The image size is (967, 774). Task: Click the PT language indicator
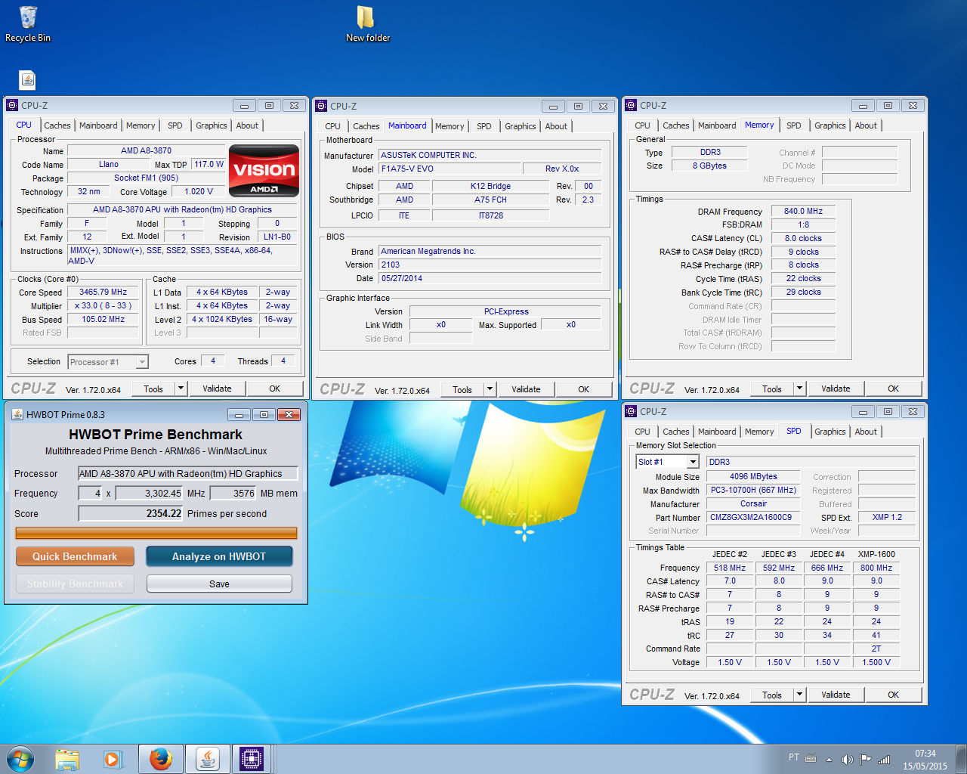(x=793, y=757)
